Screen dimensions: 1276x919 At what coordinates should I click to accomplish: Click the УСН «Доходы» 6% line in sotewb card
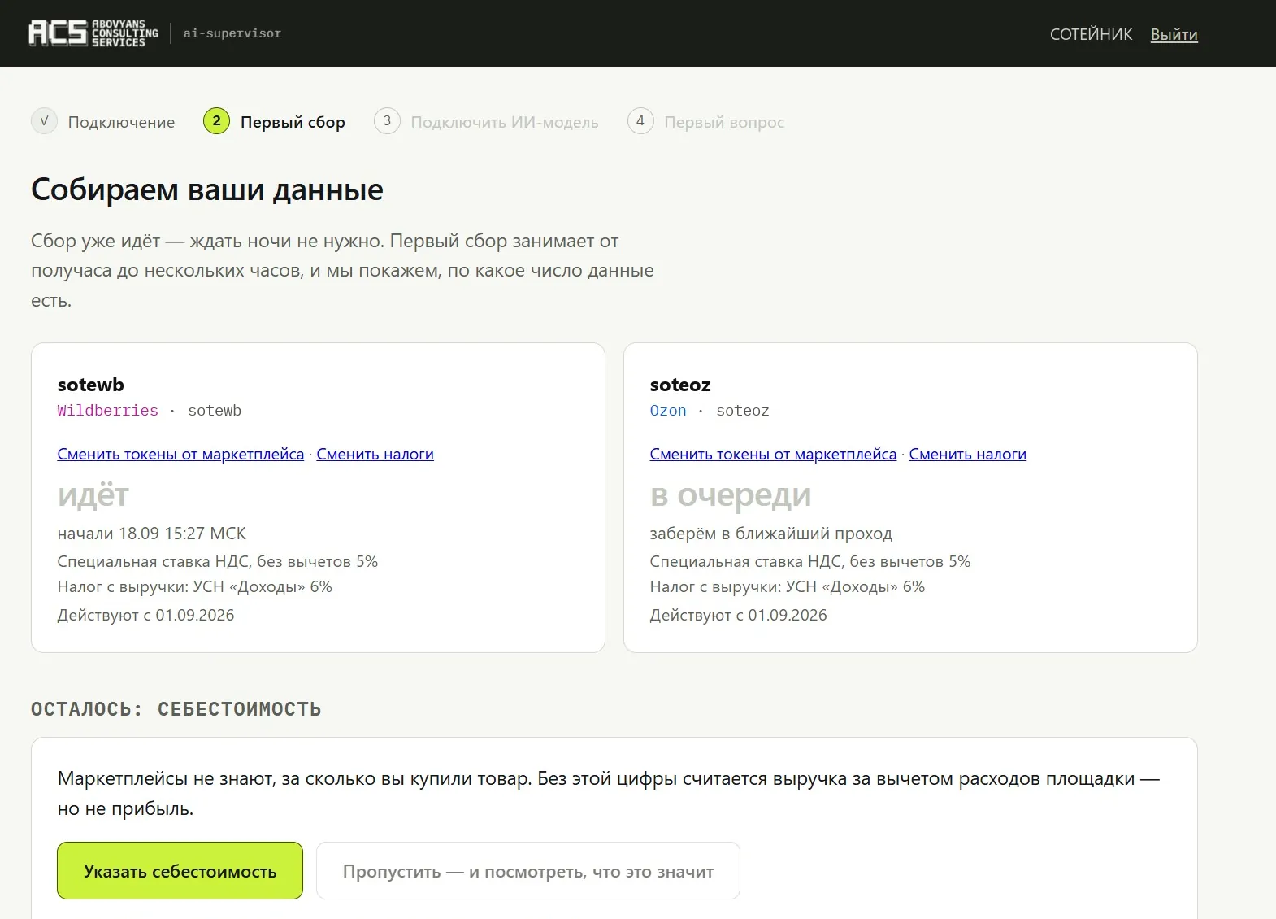point(195,586)
